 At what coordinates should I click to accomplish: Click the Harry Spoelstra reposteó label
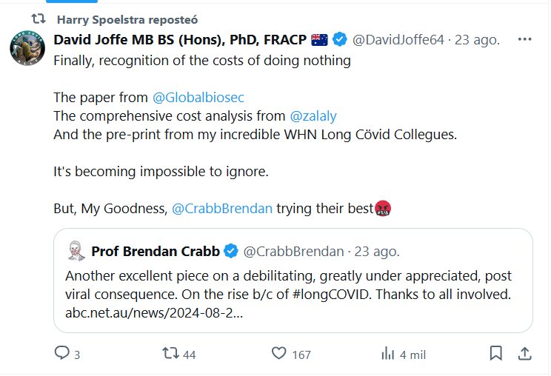[x=127, y=19]
